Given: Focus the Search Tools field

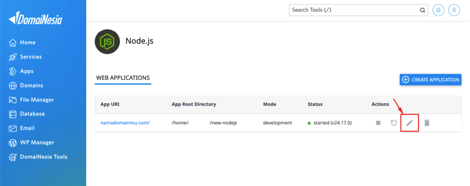Looking at the screenshot, I should pos(358,10).
